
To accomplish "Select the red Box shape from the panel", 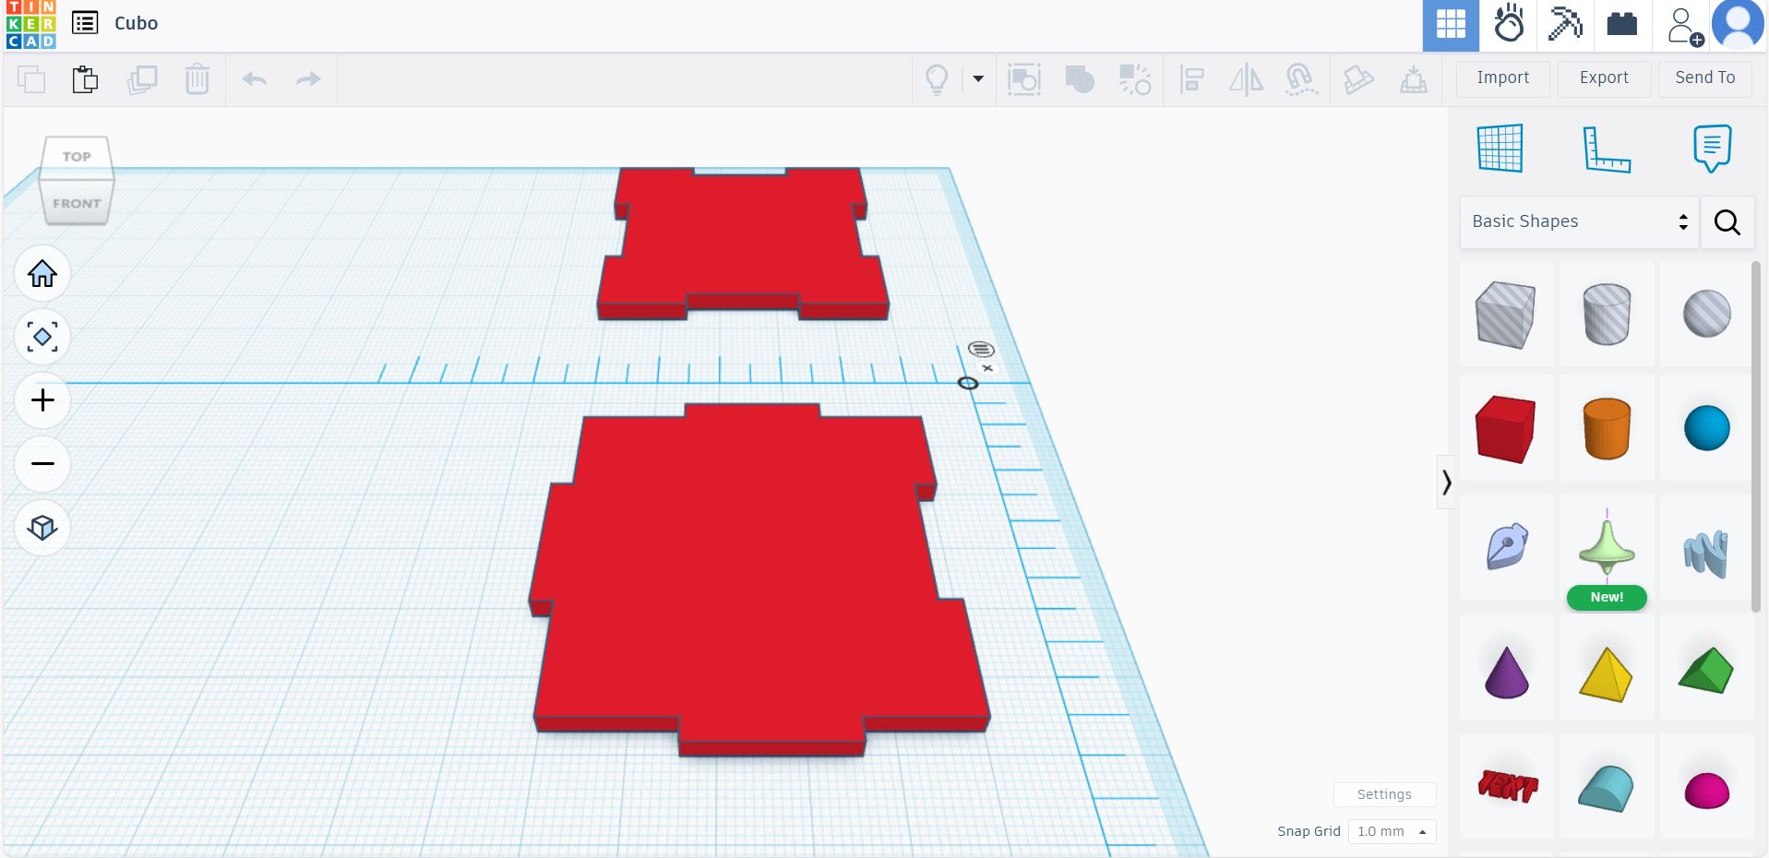I will 1505,429.
